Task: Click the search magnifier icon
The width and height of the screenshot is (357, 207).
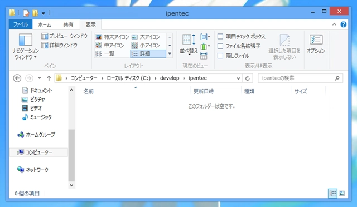Action: (x=337, y=78)
